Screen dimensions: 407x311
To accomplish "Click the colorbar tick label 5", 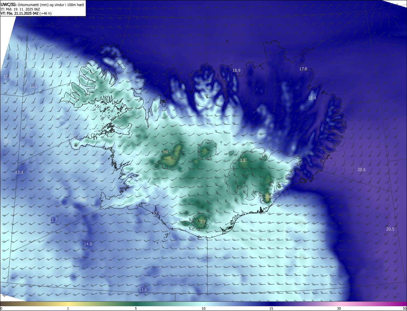I will click(x=136, y=308).
